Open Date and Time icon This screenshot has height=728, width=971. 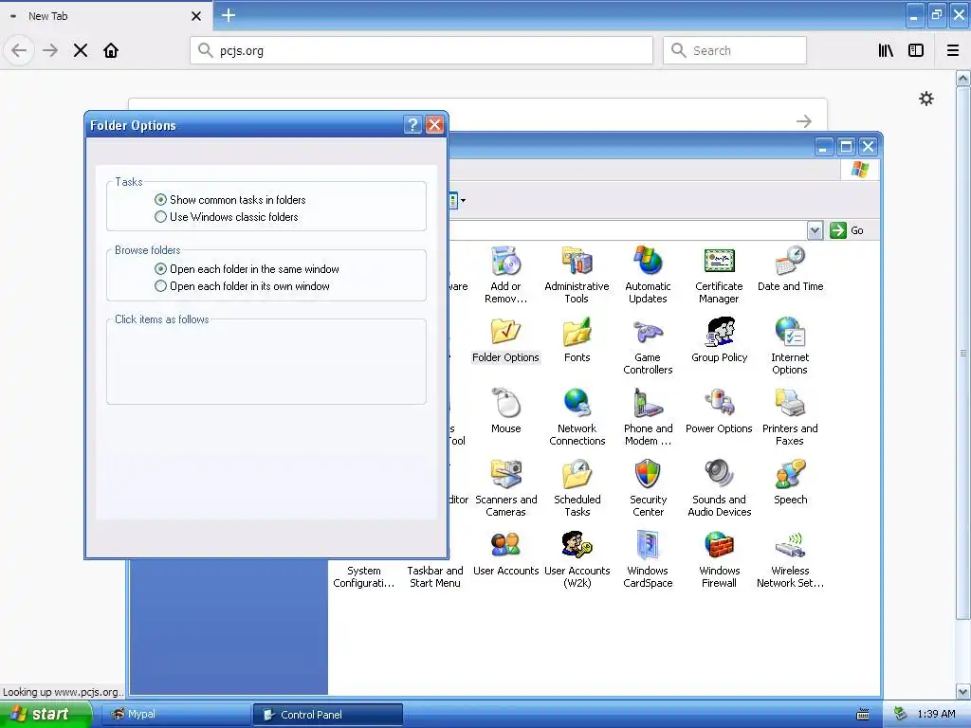[790, 268]
